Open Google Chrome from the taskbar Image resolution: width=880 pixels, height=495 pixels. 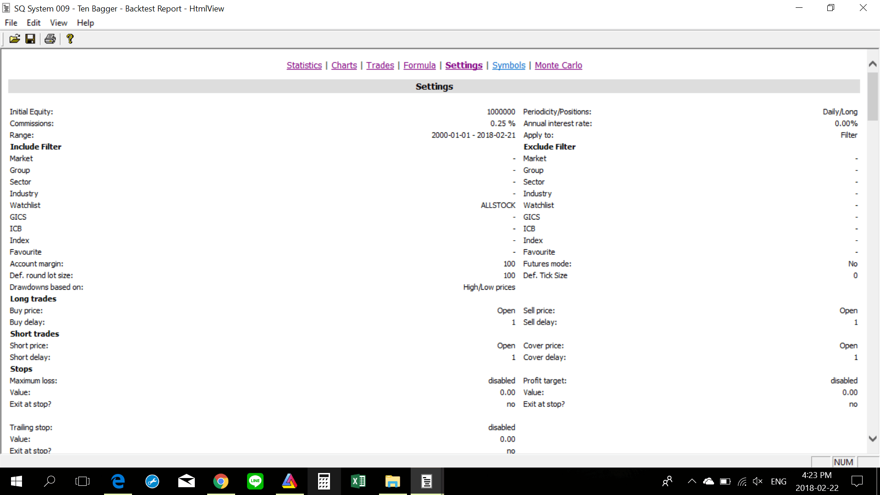tap(220, 481)
